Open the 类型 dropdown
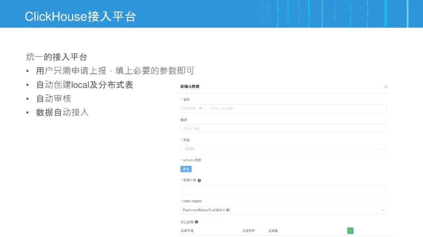The height and width of the screenshot is (237, 423). (x=283, y=149)
